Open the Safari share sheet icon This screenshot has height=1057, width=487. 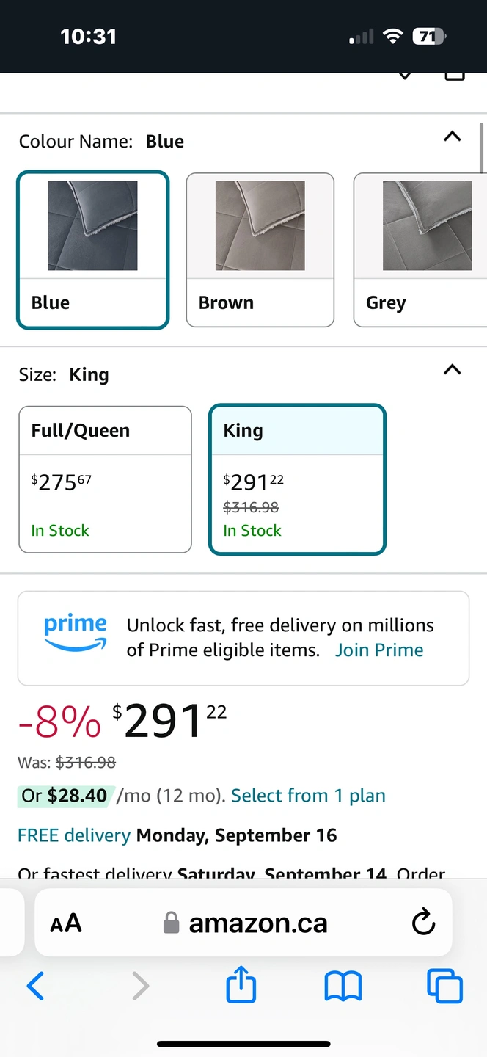click(241, 984)
